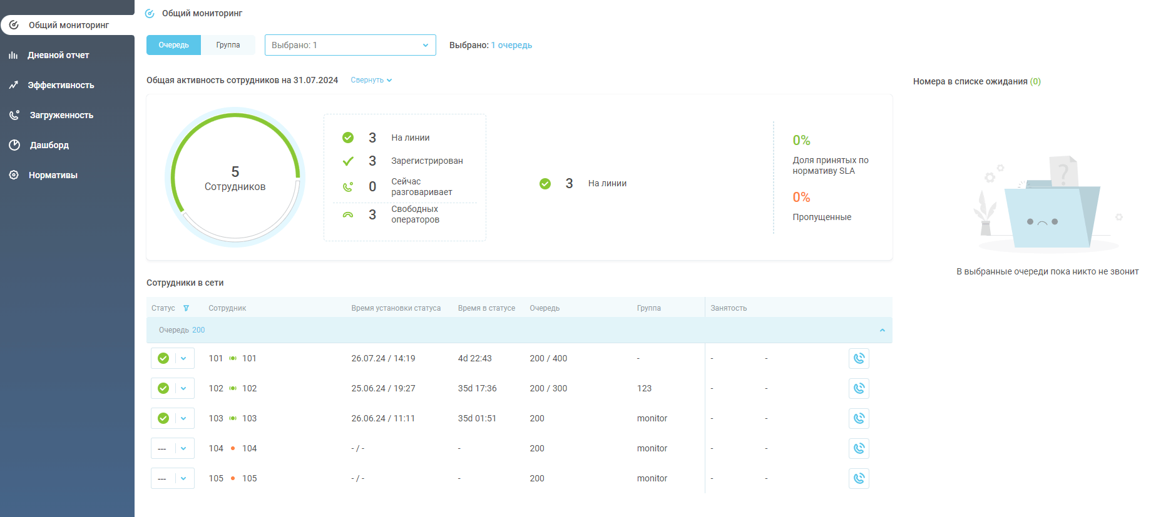Viewport: 1151px width, 517px height.
Task: Click the status column filter icon
Action: pos(186,308)
